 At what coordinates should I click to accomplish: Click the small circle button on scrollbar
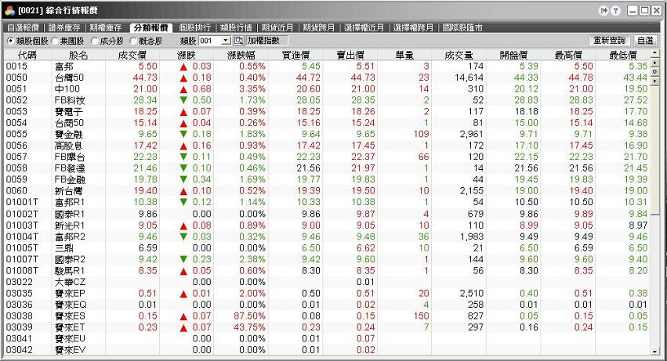pyautogui.click(x=655, y=70)
